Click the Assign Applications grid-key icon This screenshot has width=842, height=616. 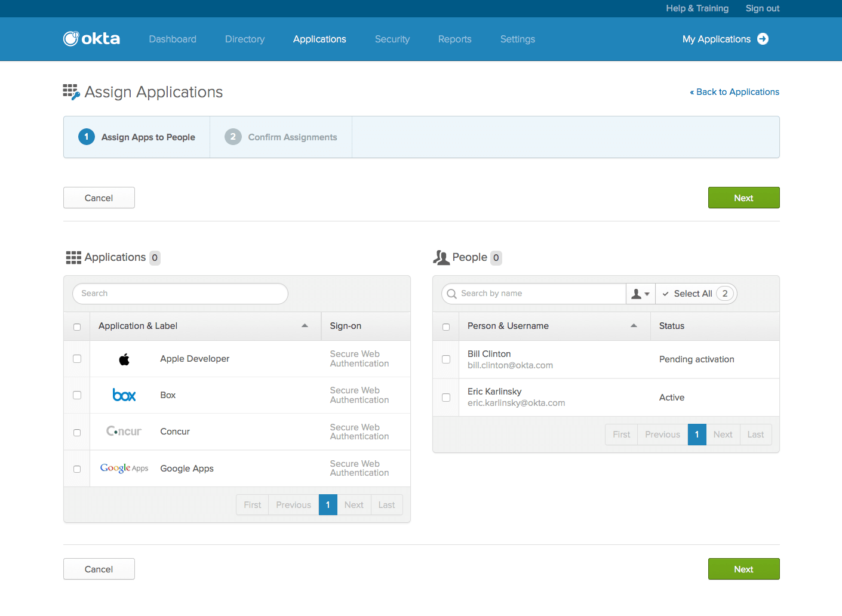71,92
